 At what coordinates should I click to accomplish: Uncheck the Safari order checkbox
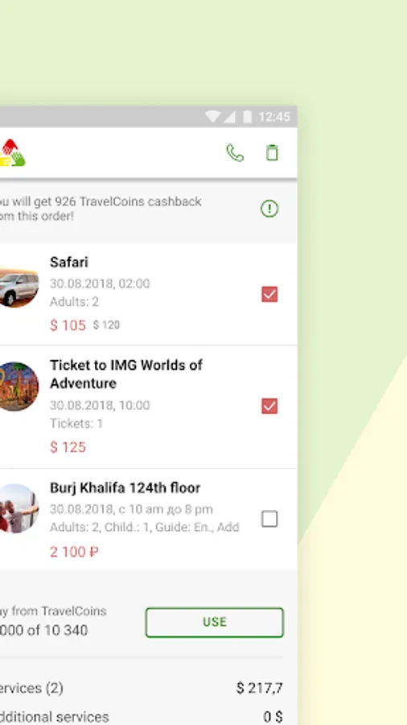[x=269, y=294]
